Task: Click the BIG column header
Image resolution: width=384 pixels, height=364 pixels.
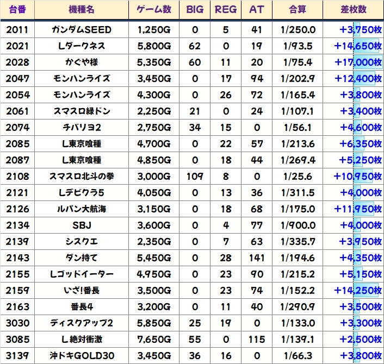Action: coord(195,10)
